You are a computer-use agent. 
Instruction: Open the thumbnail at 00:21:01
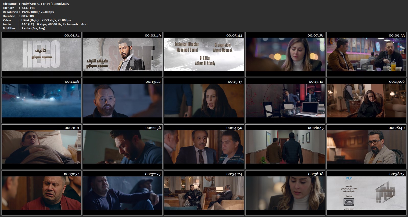click(41, 147)
